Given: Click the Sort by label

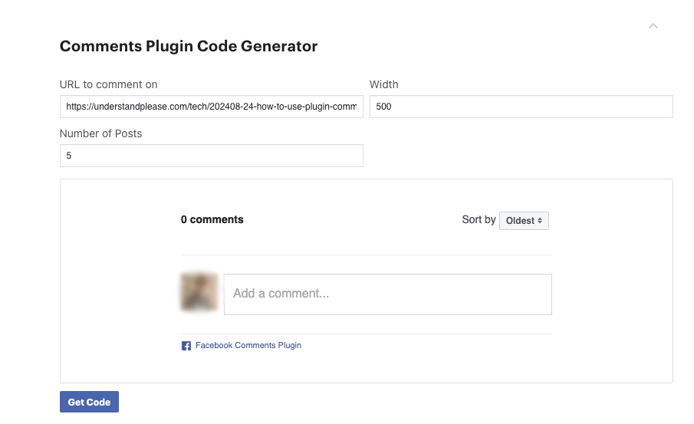Looking at the screenshot, I should click(479, 219).
